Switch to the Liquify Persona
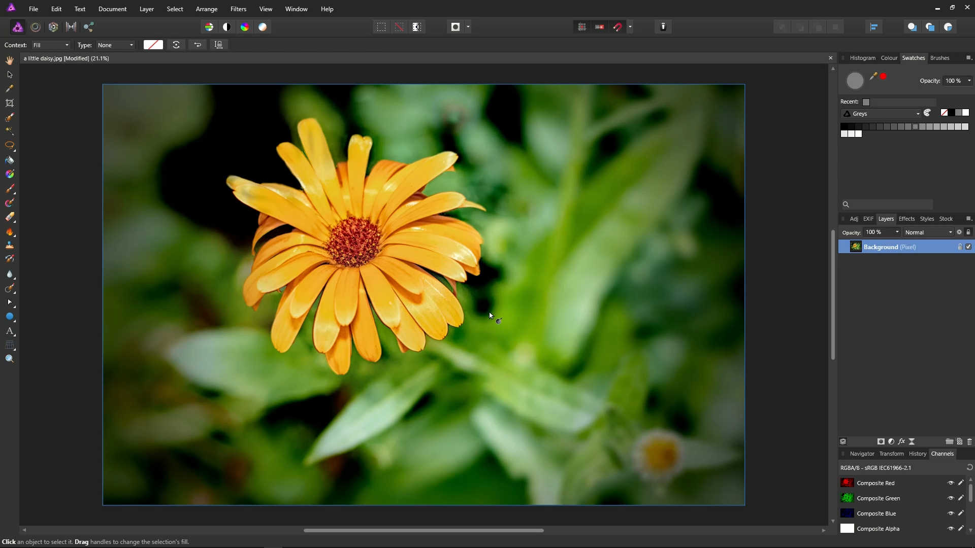 [x=36, y=27]
